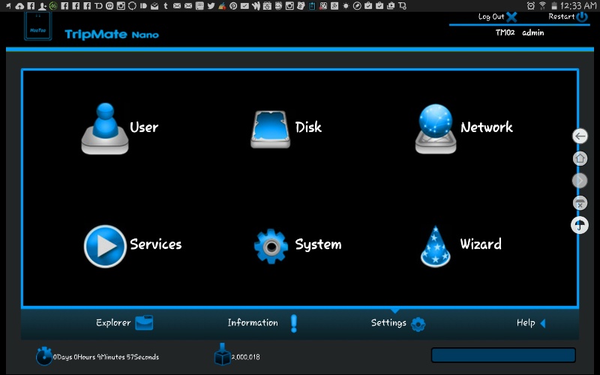
Task: Tap the 12:33 AM clock
Action: click(578, 6)
